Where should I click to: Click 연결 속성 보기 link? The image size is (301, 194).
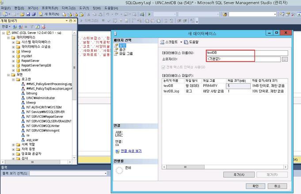(x=131, y=151)
